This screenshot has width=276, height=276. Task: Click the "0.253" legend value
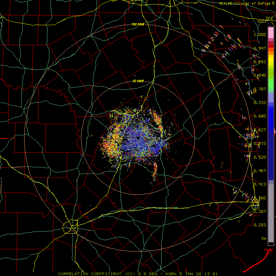(x=260, y=225)
